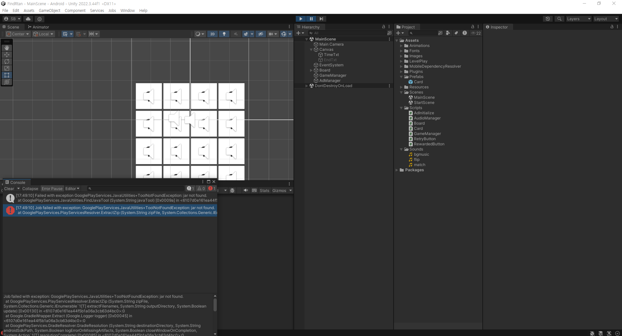Viewport: 622px width, 336px height.
Task: Toggle scene audio mute button
Action: point(236,34)
